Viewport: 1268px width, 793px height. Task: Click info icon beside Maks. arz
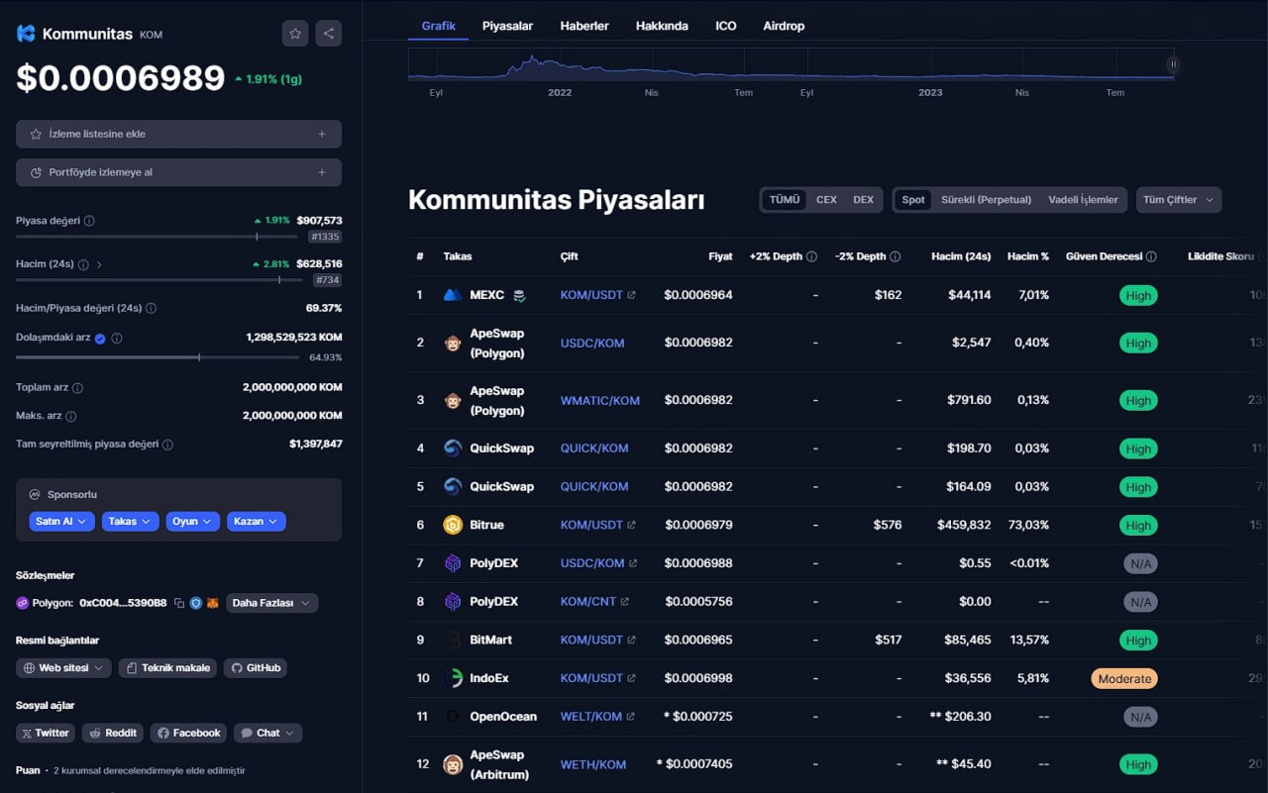tap(70, 416)
